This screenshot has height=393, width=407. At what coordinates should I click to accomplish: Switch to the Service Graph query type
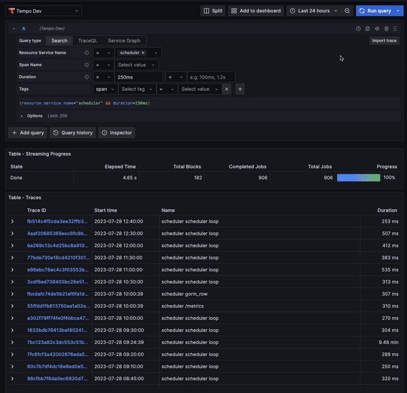124,41
